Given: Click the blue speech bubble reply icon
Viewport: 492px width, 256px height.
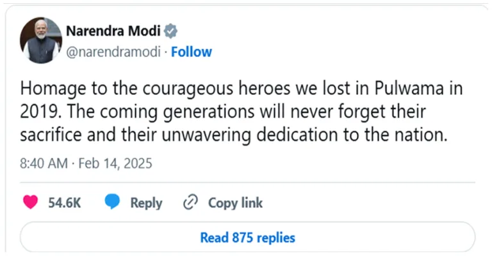Looking at the screenshot, I should (112, 202).
